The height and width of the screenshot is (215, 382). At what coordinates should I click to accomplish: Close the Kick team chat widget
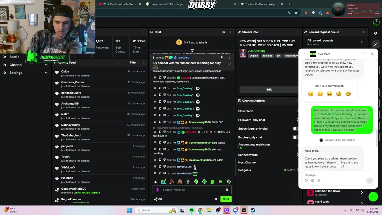[372, 54]
